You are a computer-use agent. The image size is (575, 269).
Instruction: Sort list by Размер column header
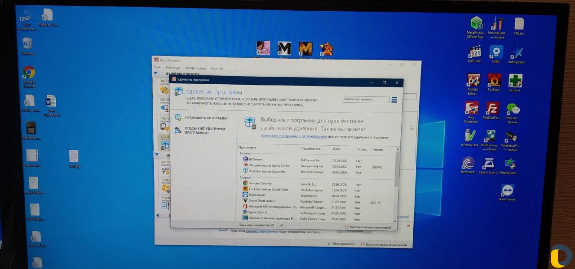point(378,149)
